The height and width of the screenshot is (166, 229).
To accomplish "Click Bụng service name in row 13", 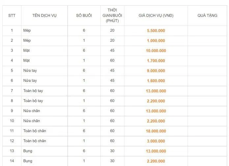I will (x=28, y=151).
